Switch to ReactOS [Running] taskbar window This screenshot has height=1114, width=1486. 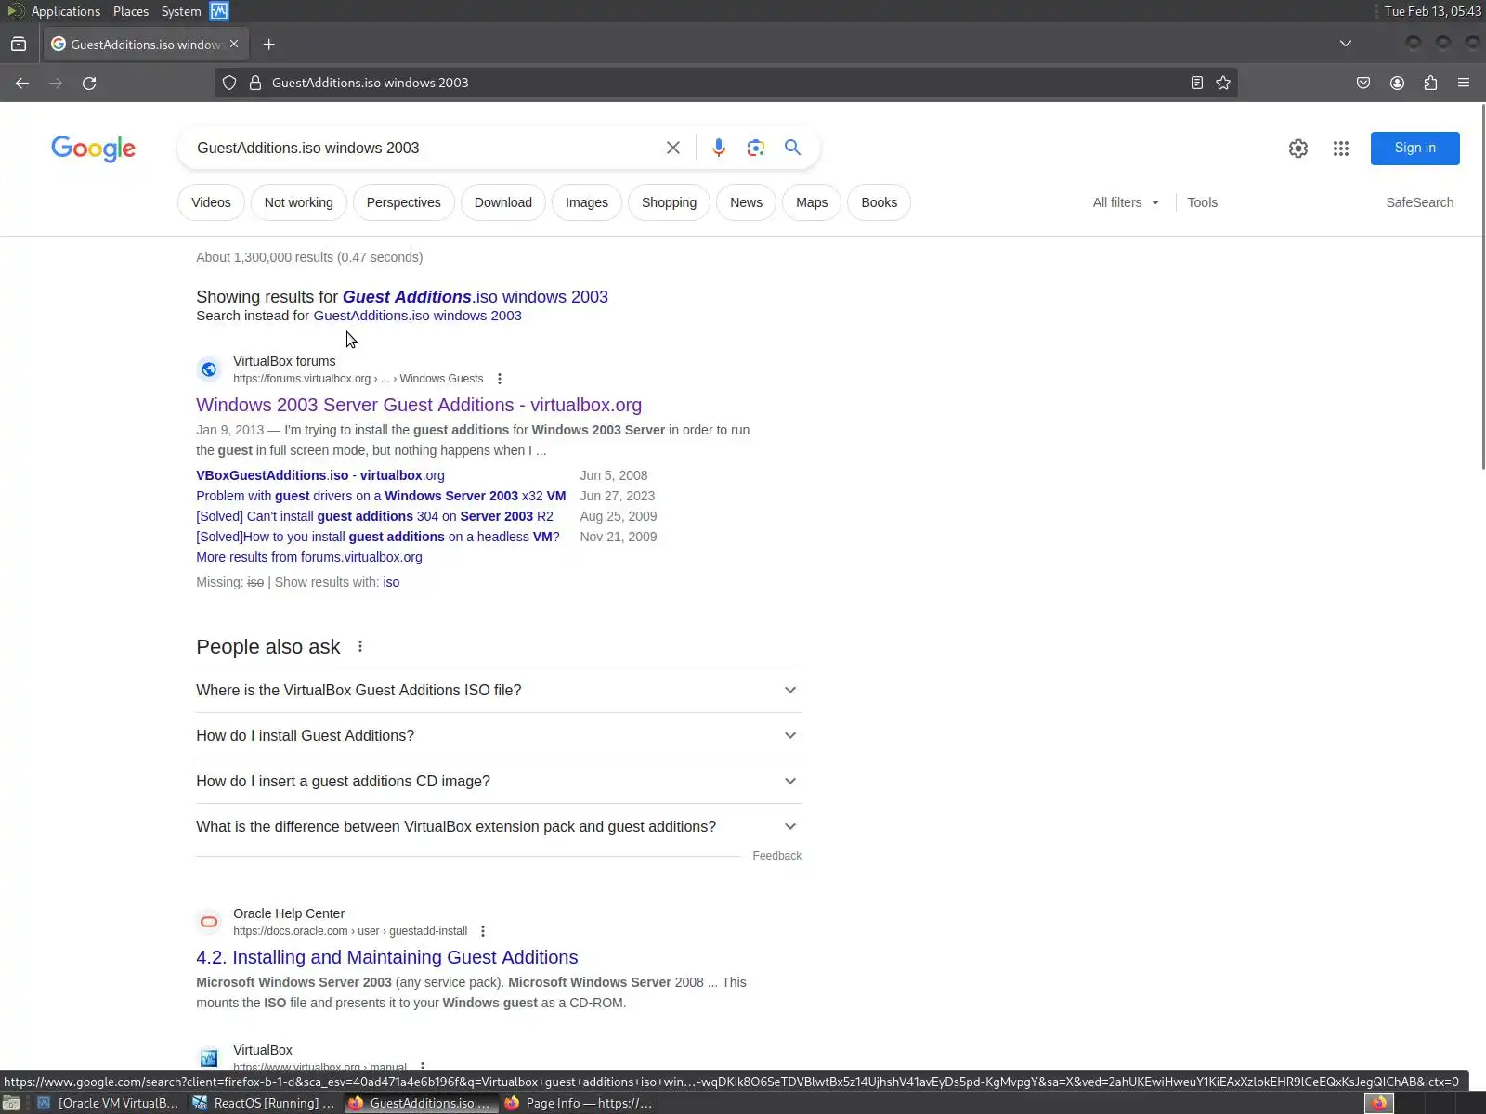click(265, 1103)
